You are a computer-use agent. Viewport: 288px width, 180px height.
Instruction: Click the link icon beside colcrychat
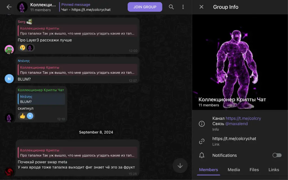202,141
